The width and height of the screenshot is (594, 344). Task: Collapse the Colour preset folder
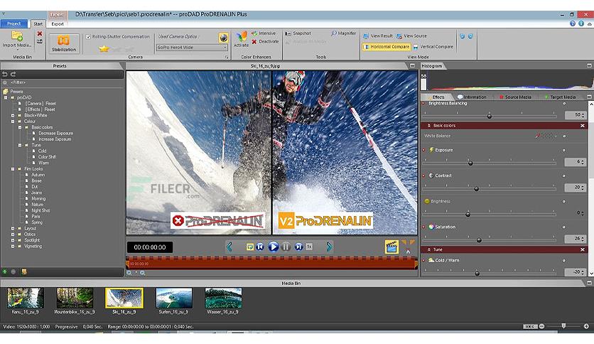[x=13, y=122]
